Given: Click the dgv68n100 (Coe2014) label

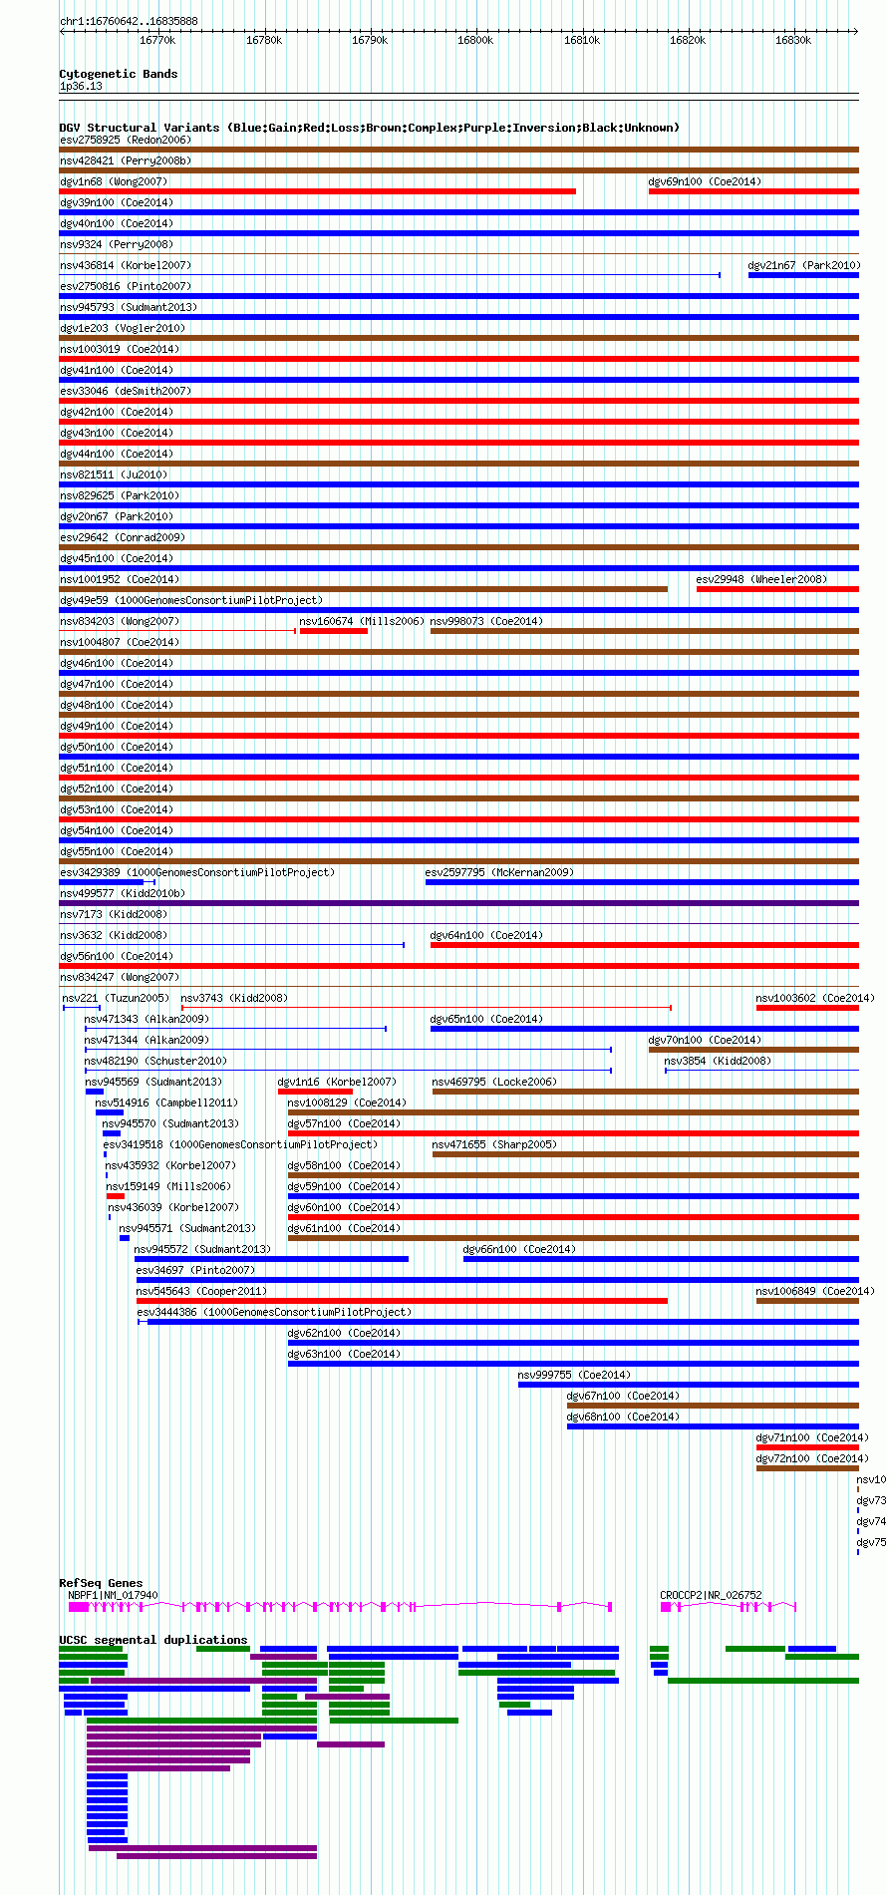Looking at the screenshot, I should pyautogui.click(x=623, y=1418).
